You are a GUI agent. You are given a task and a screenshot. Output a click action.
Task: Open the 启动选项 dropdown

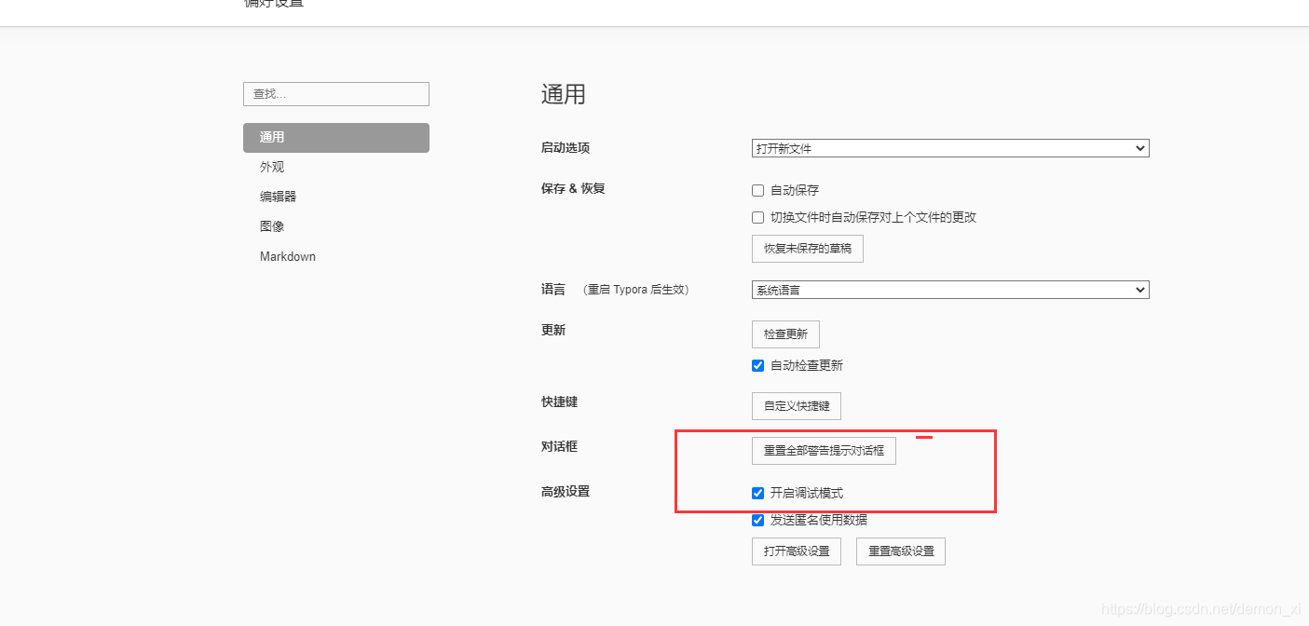949,147
